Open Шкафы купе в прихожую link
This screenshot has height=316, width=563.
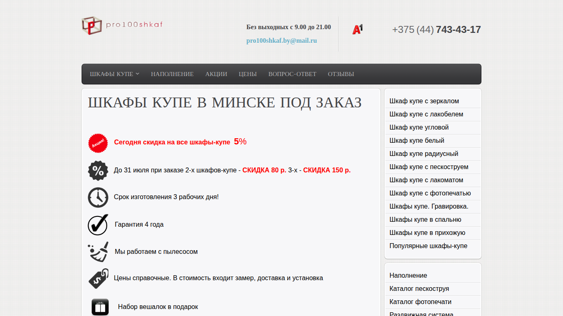click(427, 233)
